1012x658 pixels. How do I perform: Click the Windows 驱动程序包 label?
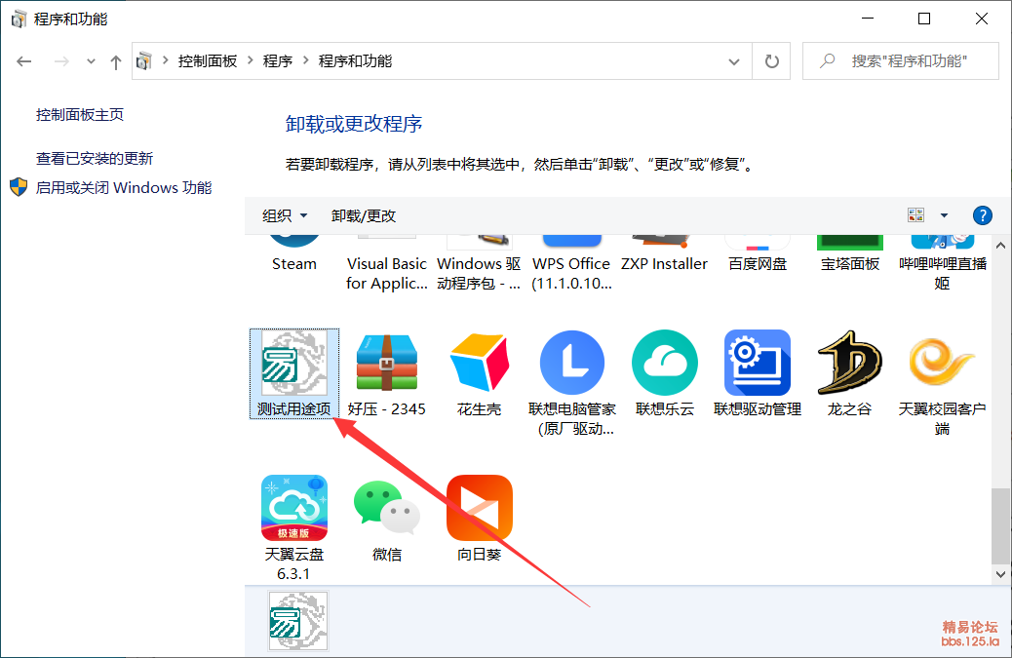point(479,274)
